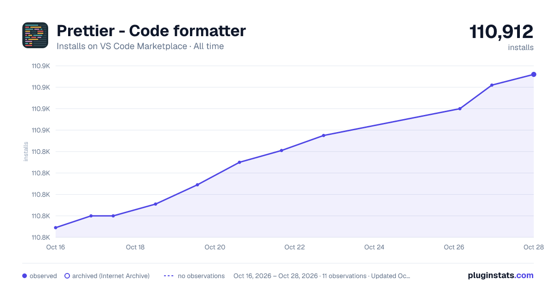
Task: Click the 'observed' legend dot
Action: [25, 276]
